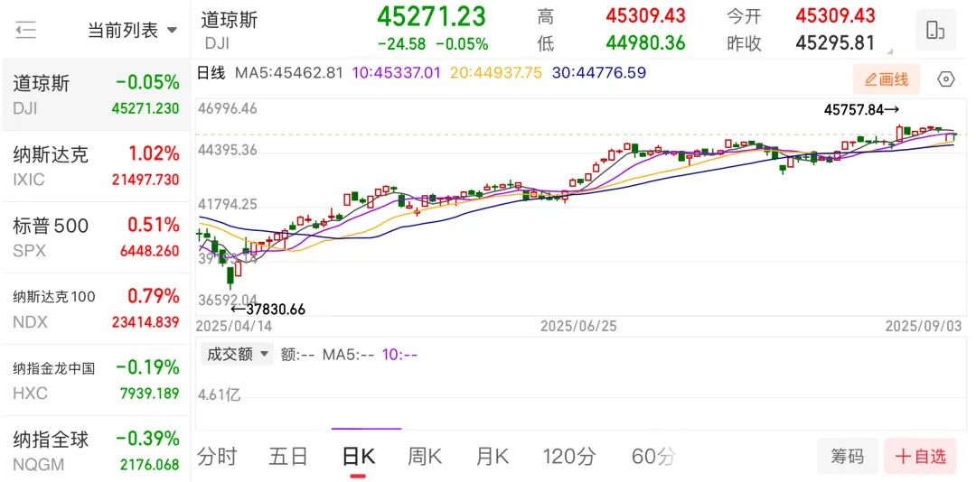
Task: Click the 37830.66 low marker label
Action: click(x=268, y=309)
